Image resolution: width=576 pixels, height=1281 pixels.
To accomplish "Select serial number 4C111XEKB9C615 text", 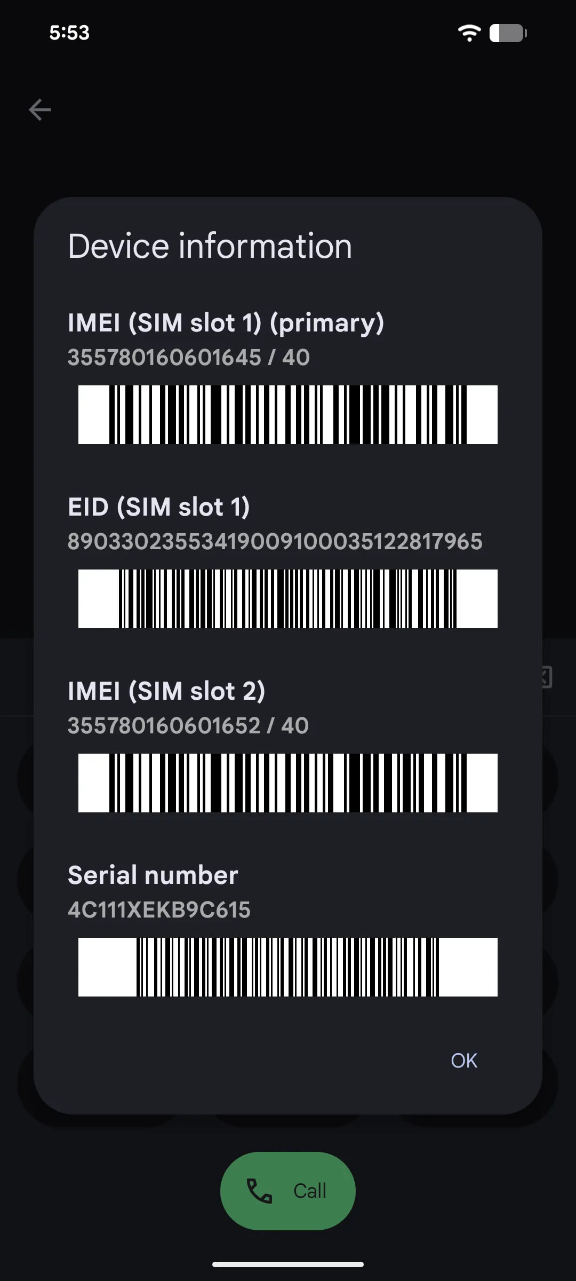I will pyautogui.click(x=159, y=910).
